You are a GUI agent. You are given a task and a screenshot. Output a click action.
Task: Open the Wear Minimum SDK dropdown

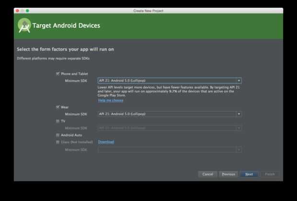pos(170,114)
